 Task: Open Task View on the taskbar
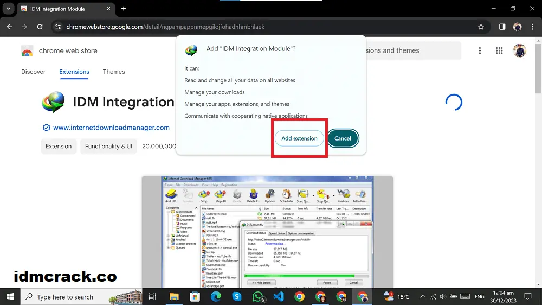pyautogui.click(x=152, y=297)
